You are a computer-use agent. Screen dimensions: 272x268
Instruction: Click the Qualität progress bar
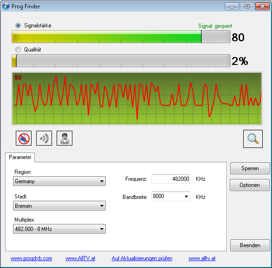[121, 61]
